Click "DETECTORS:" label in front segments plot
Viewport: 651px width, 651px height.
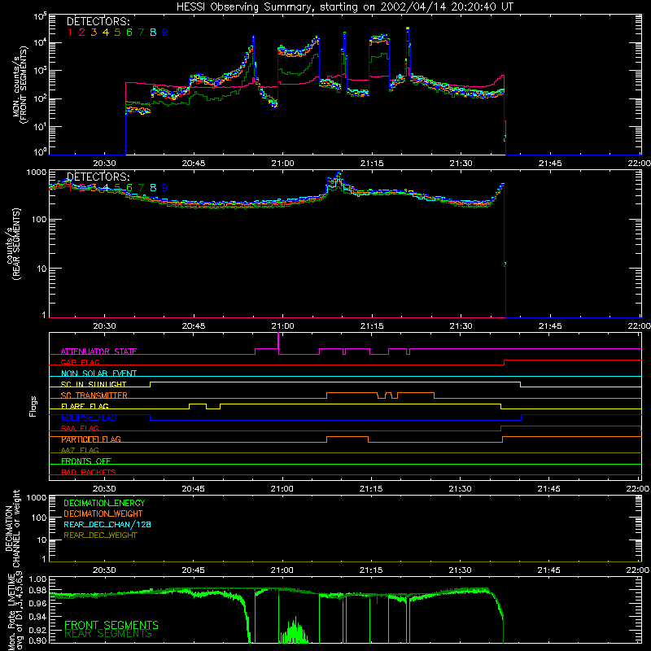[x=98, y=22]
